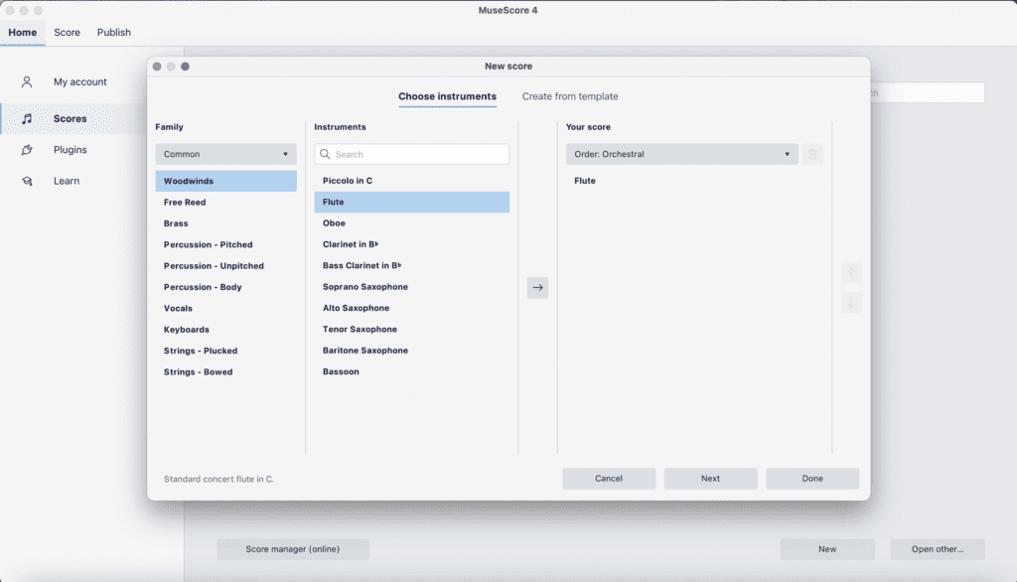1017x582 pixels.
Task: Open the Publish tab
Action: coord(114,33)
